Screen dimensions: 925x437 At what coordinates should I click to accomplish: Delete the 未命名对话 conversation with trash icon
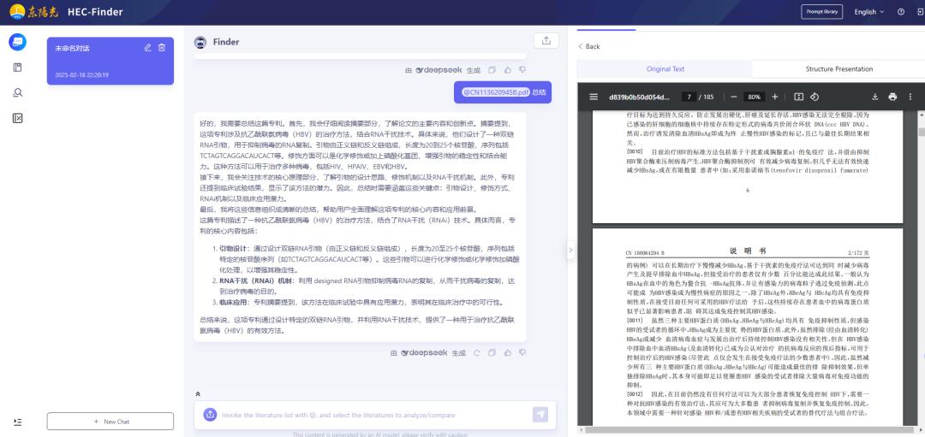point(161,47)
